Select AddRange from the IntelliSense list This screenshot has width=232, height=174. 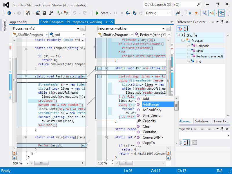(154, 104)
